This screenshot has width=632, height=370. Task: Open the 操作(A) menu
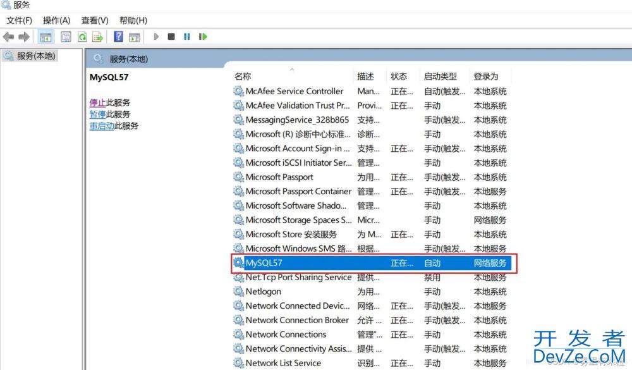tap(56, 20)
